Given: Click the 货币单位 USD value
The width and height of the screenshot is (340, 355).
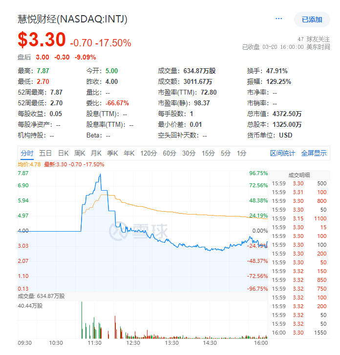Looking at the screenshot, I should click(x=286, y=135).
